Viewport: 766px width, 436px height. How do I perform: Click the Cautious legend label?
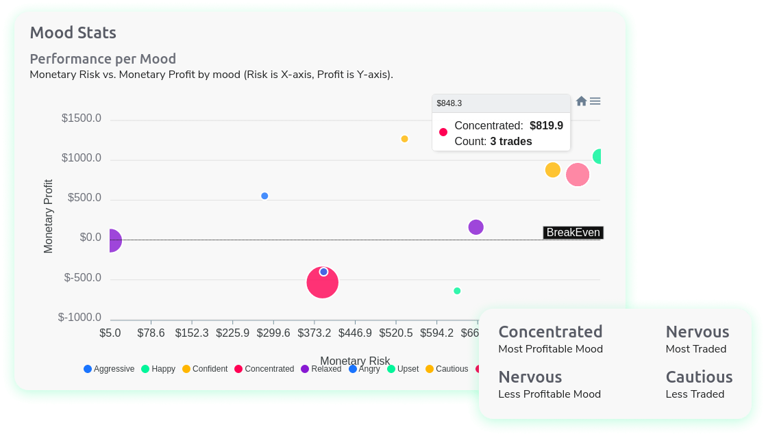pyautogui.click(x=452, y=369)
